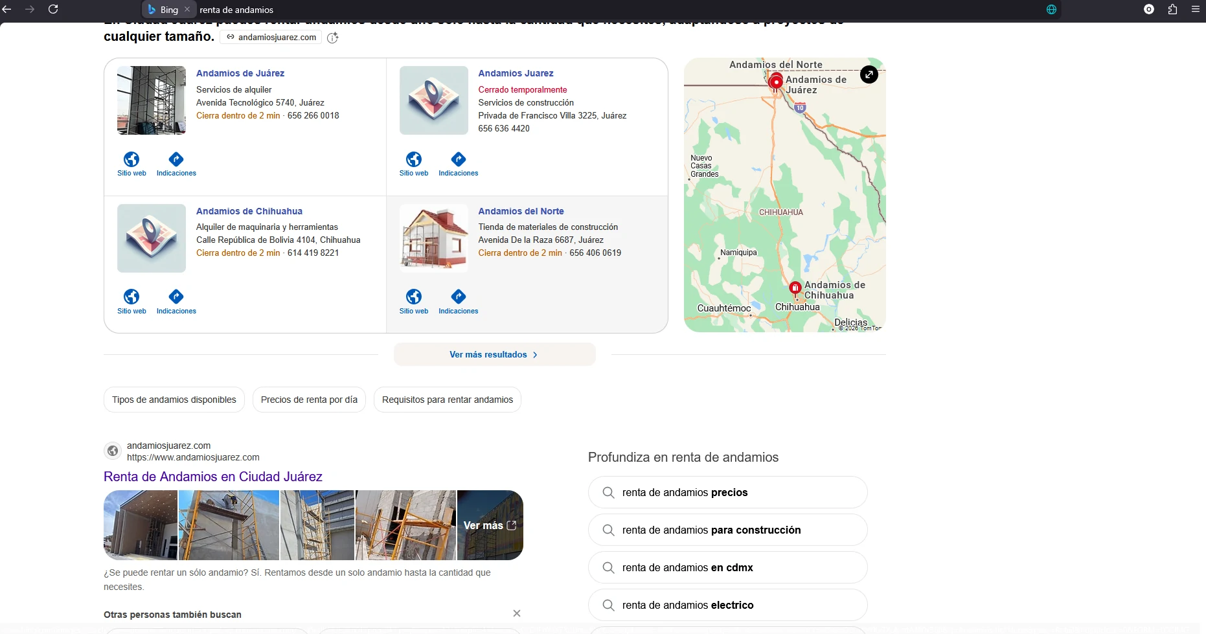Image resolution: width=1206 pixels, height=634 pixels.
Task: Open the browser hamburger menu
Action: tap(1196, 9)
